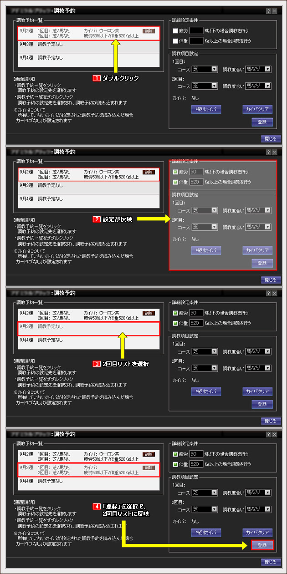Click the 閉じる button in the step 2 dialog
287x574 pixels.
tap(268, 280)
